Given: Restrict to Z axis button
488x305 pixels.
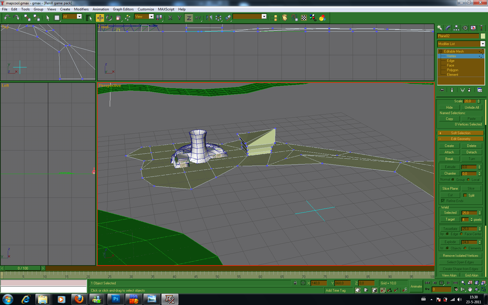Looking at the screenshot, I should tap(189, 18).
